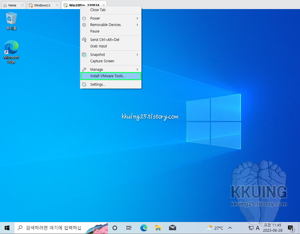Screen dimensions: 300x234
Task: Close the Home tab
Action: click(x=22, y=5)
